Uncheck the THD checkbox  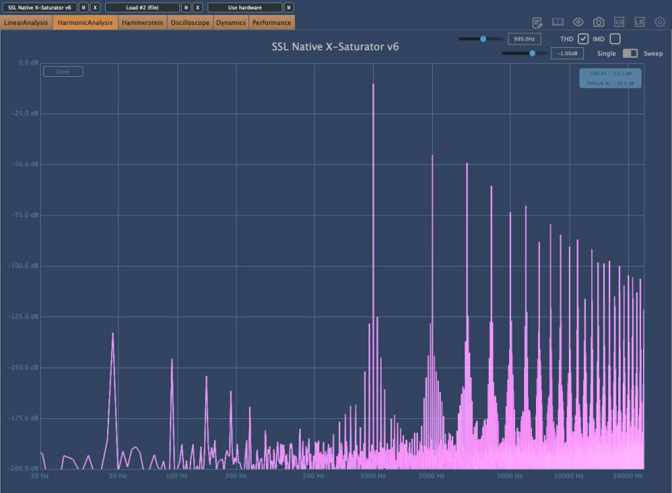583,39
